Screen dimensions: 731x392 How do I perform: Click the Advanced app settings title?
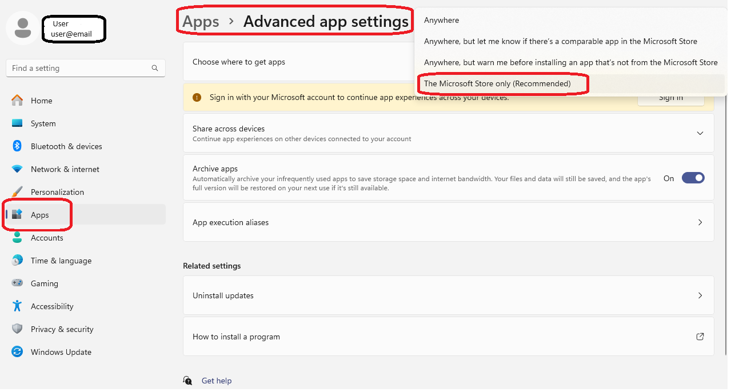click(326, 22)
